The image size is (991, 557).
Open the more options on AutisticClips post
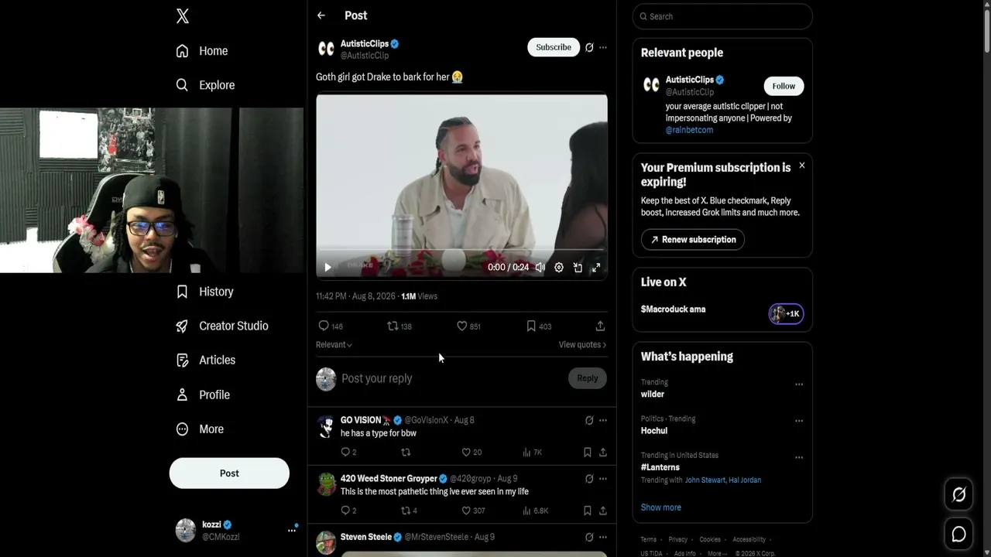(x=603, y=47)
